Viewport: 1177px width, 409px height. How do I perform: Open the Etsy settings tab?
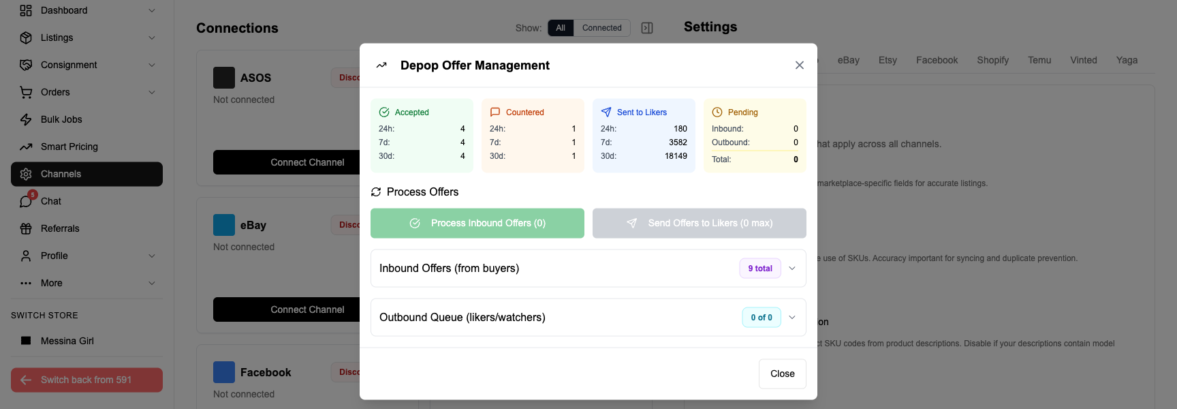(x=888, y=60)
